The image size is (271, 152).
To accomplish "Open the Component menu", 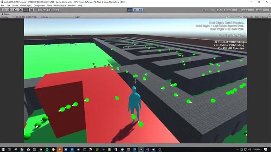I will (39, 5).
